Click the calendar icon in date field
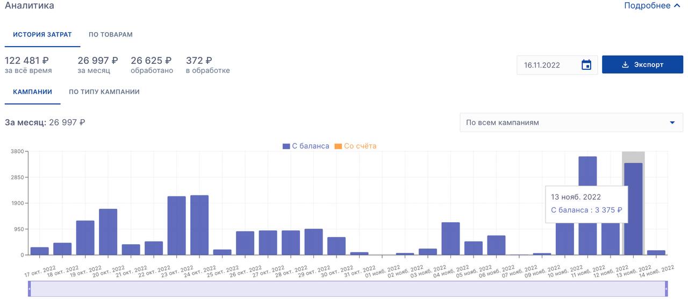 (586, 65)
